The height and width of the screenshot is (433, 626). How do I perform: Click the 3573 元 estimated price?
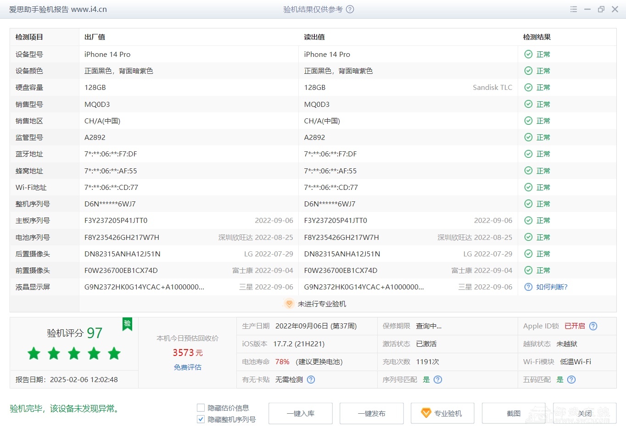pyautogui.click(x=188, y=353)
